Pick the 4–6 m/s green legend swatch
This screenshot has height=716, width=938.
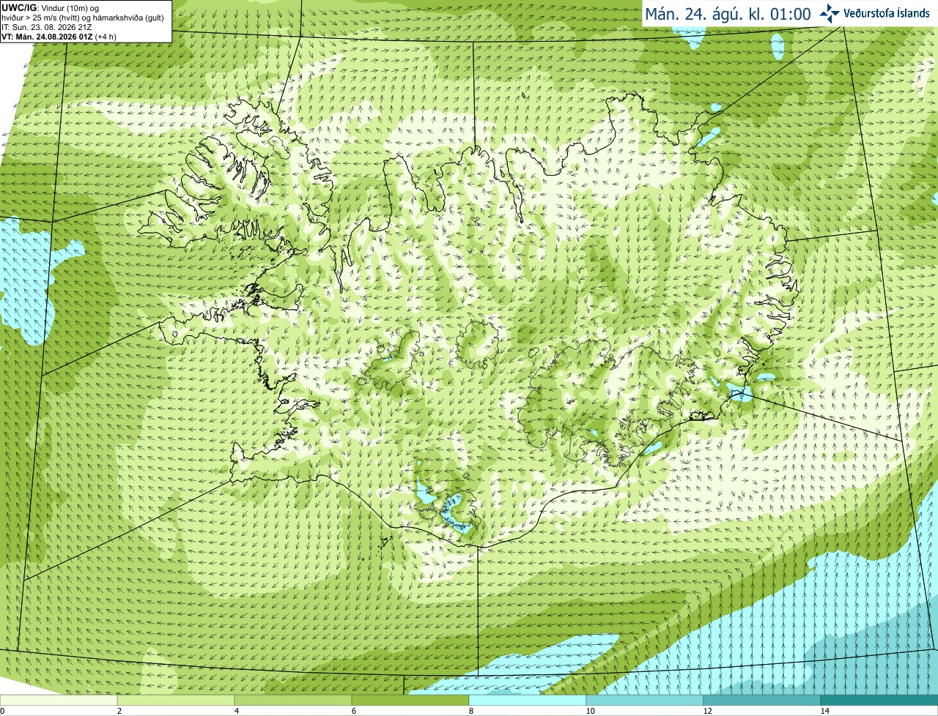tap(293, 701)
